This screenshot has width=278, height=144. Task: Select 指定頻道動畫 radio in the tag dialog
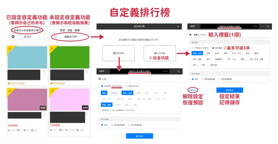219,79
